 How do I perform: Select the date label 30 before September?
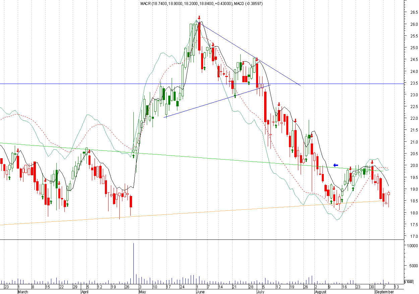(x=372, y=287)
